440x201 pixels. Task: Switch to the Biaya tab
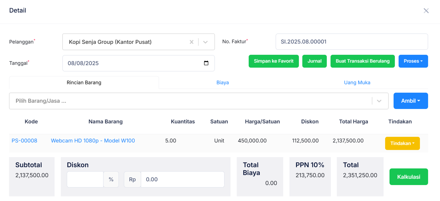tap(223, 82)
